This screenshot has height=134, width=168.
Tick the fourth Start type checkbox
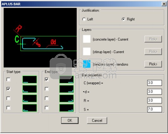[x=8, y=108]
